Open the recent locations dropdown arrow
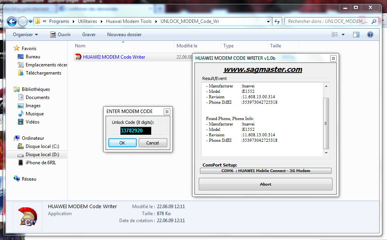This screenshot has height=240, width=387. point(31,22)
